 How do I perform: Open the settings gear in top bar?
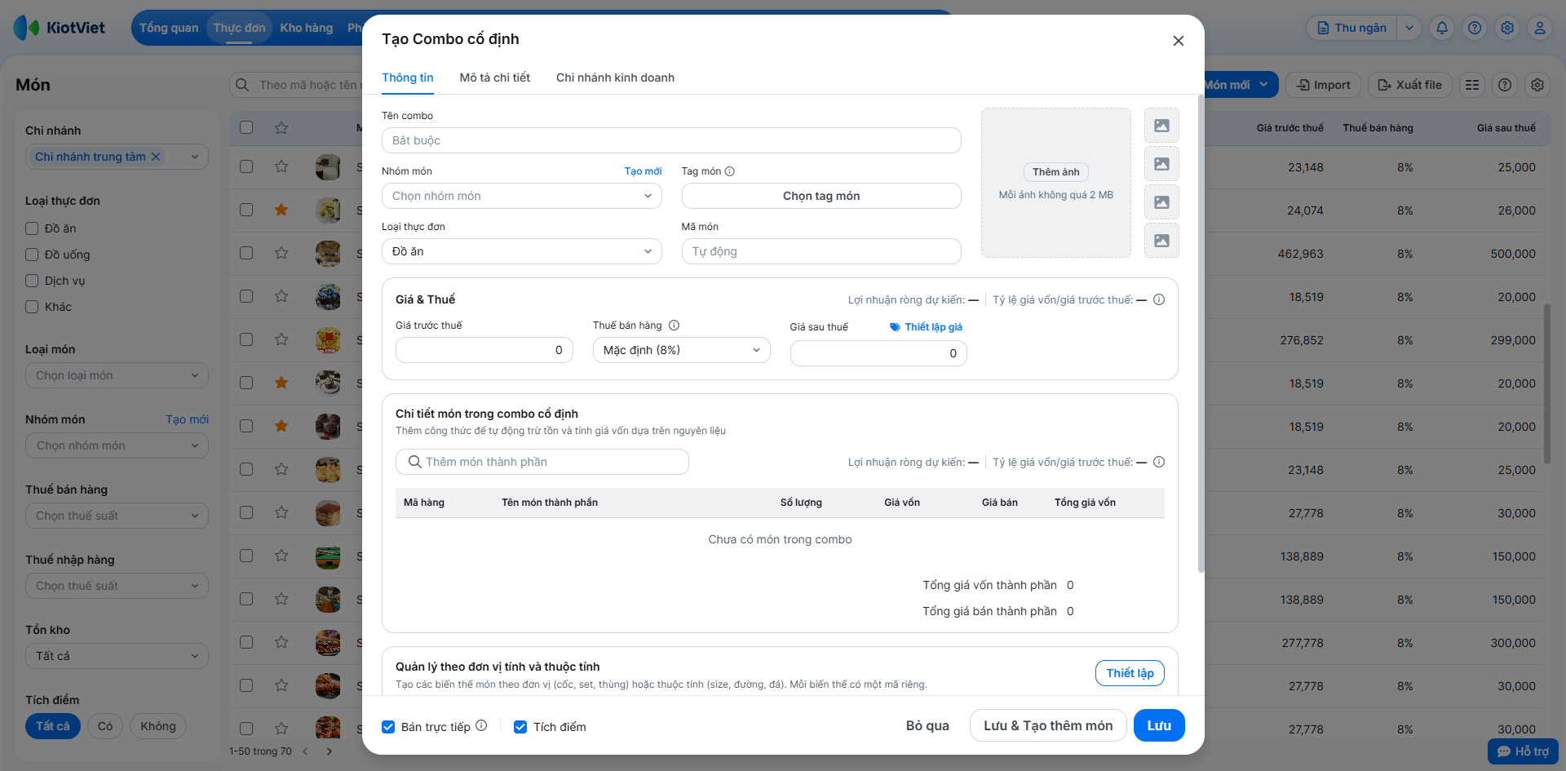[x=1507, y=28]
